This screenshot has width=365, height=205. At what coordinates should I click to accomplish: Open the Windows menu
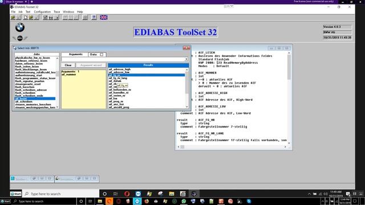click(68, 11)
